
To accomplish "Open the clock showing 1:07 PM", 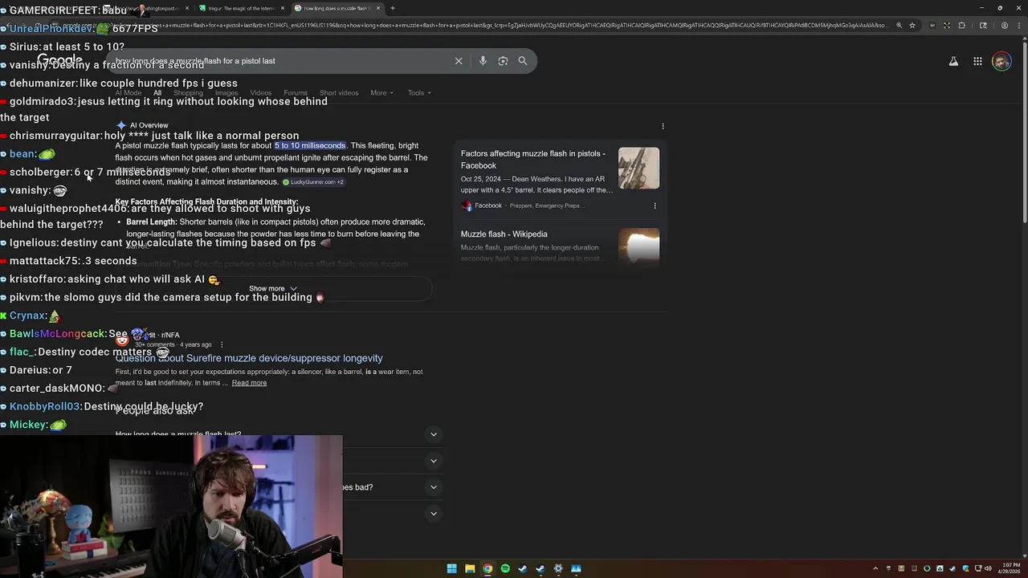I will point(1011,568).
